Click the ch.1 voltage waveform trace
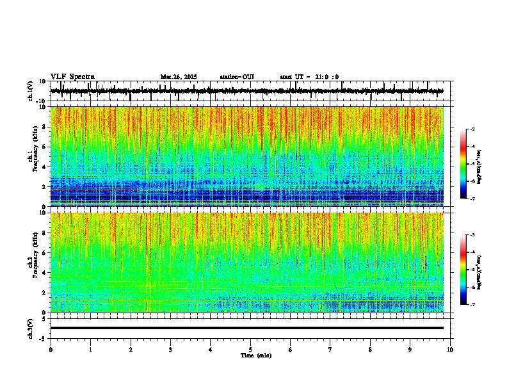The image size is (507, 392). (247, 91)
